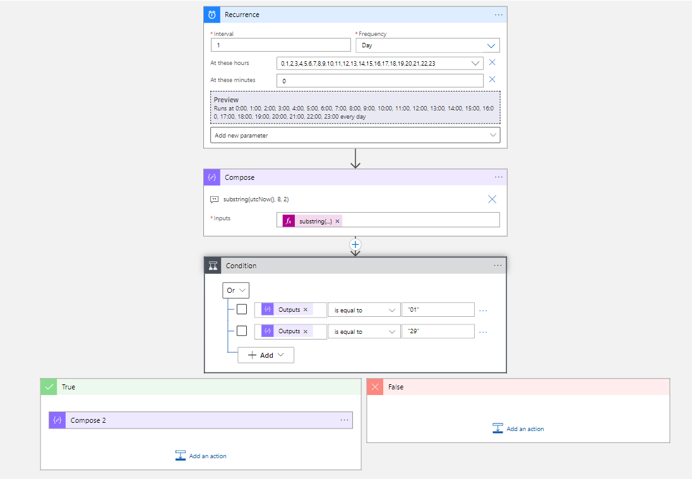Click the Condition control icon
Viewport: 692px width, 479px height.
[x=212, y=265]
